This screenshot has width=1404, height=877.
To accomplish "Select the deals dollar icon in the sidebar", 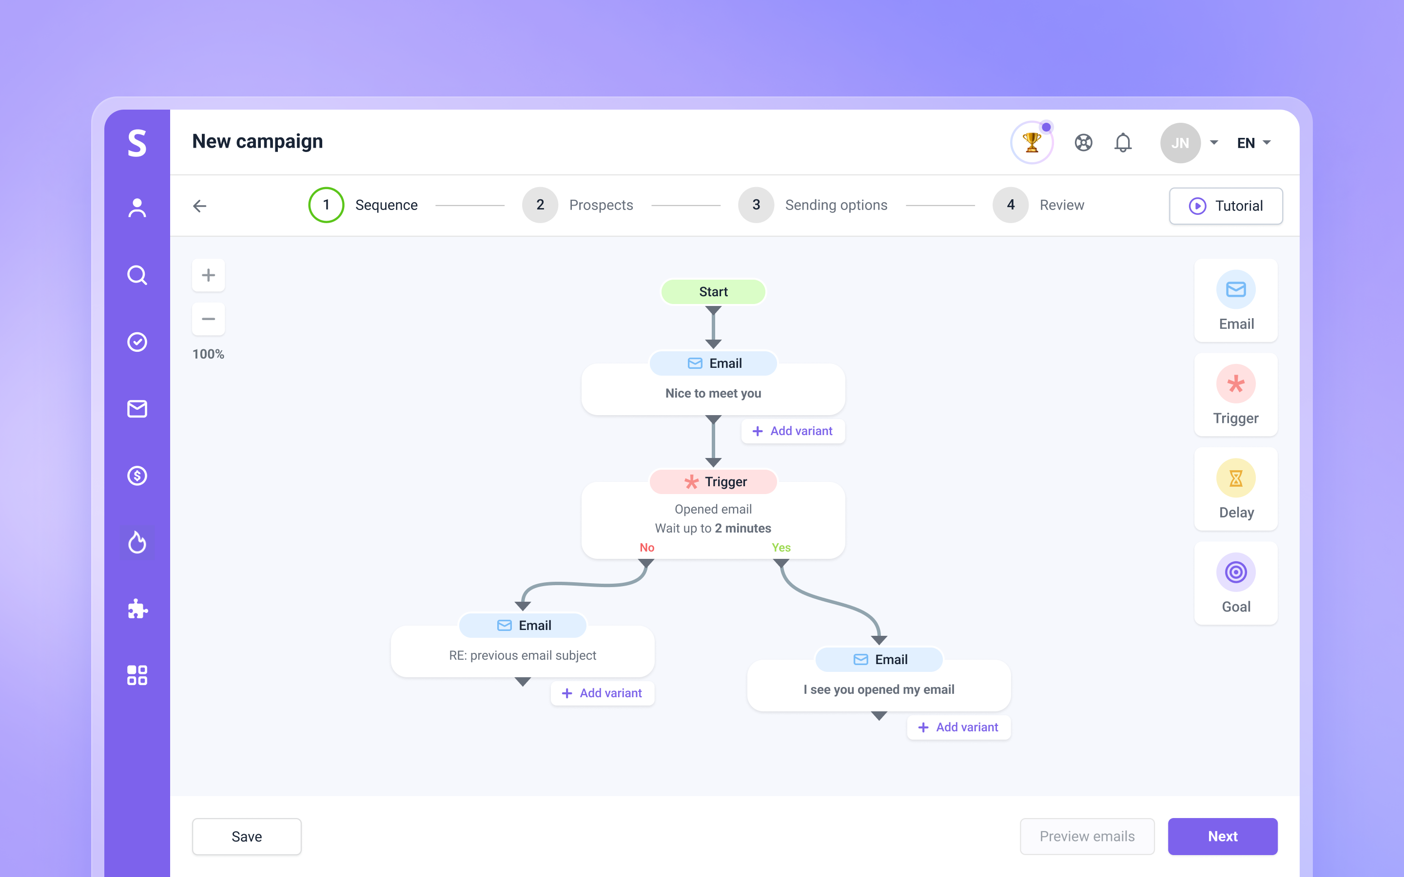I will pos(137,476).
